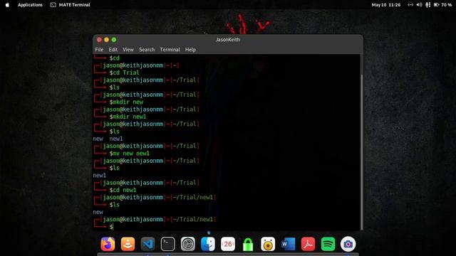Open the terminal File menu
Screen dimensions: 456x256
pos(99,50)
